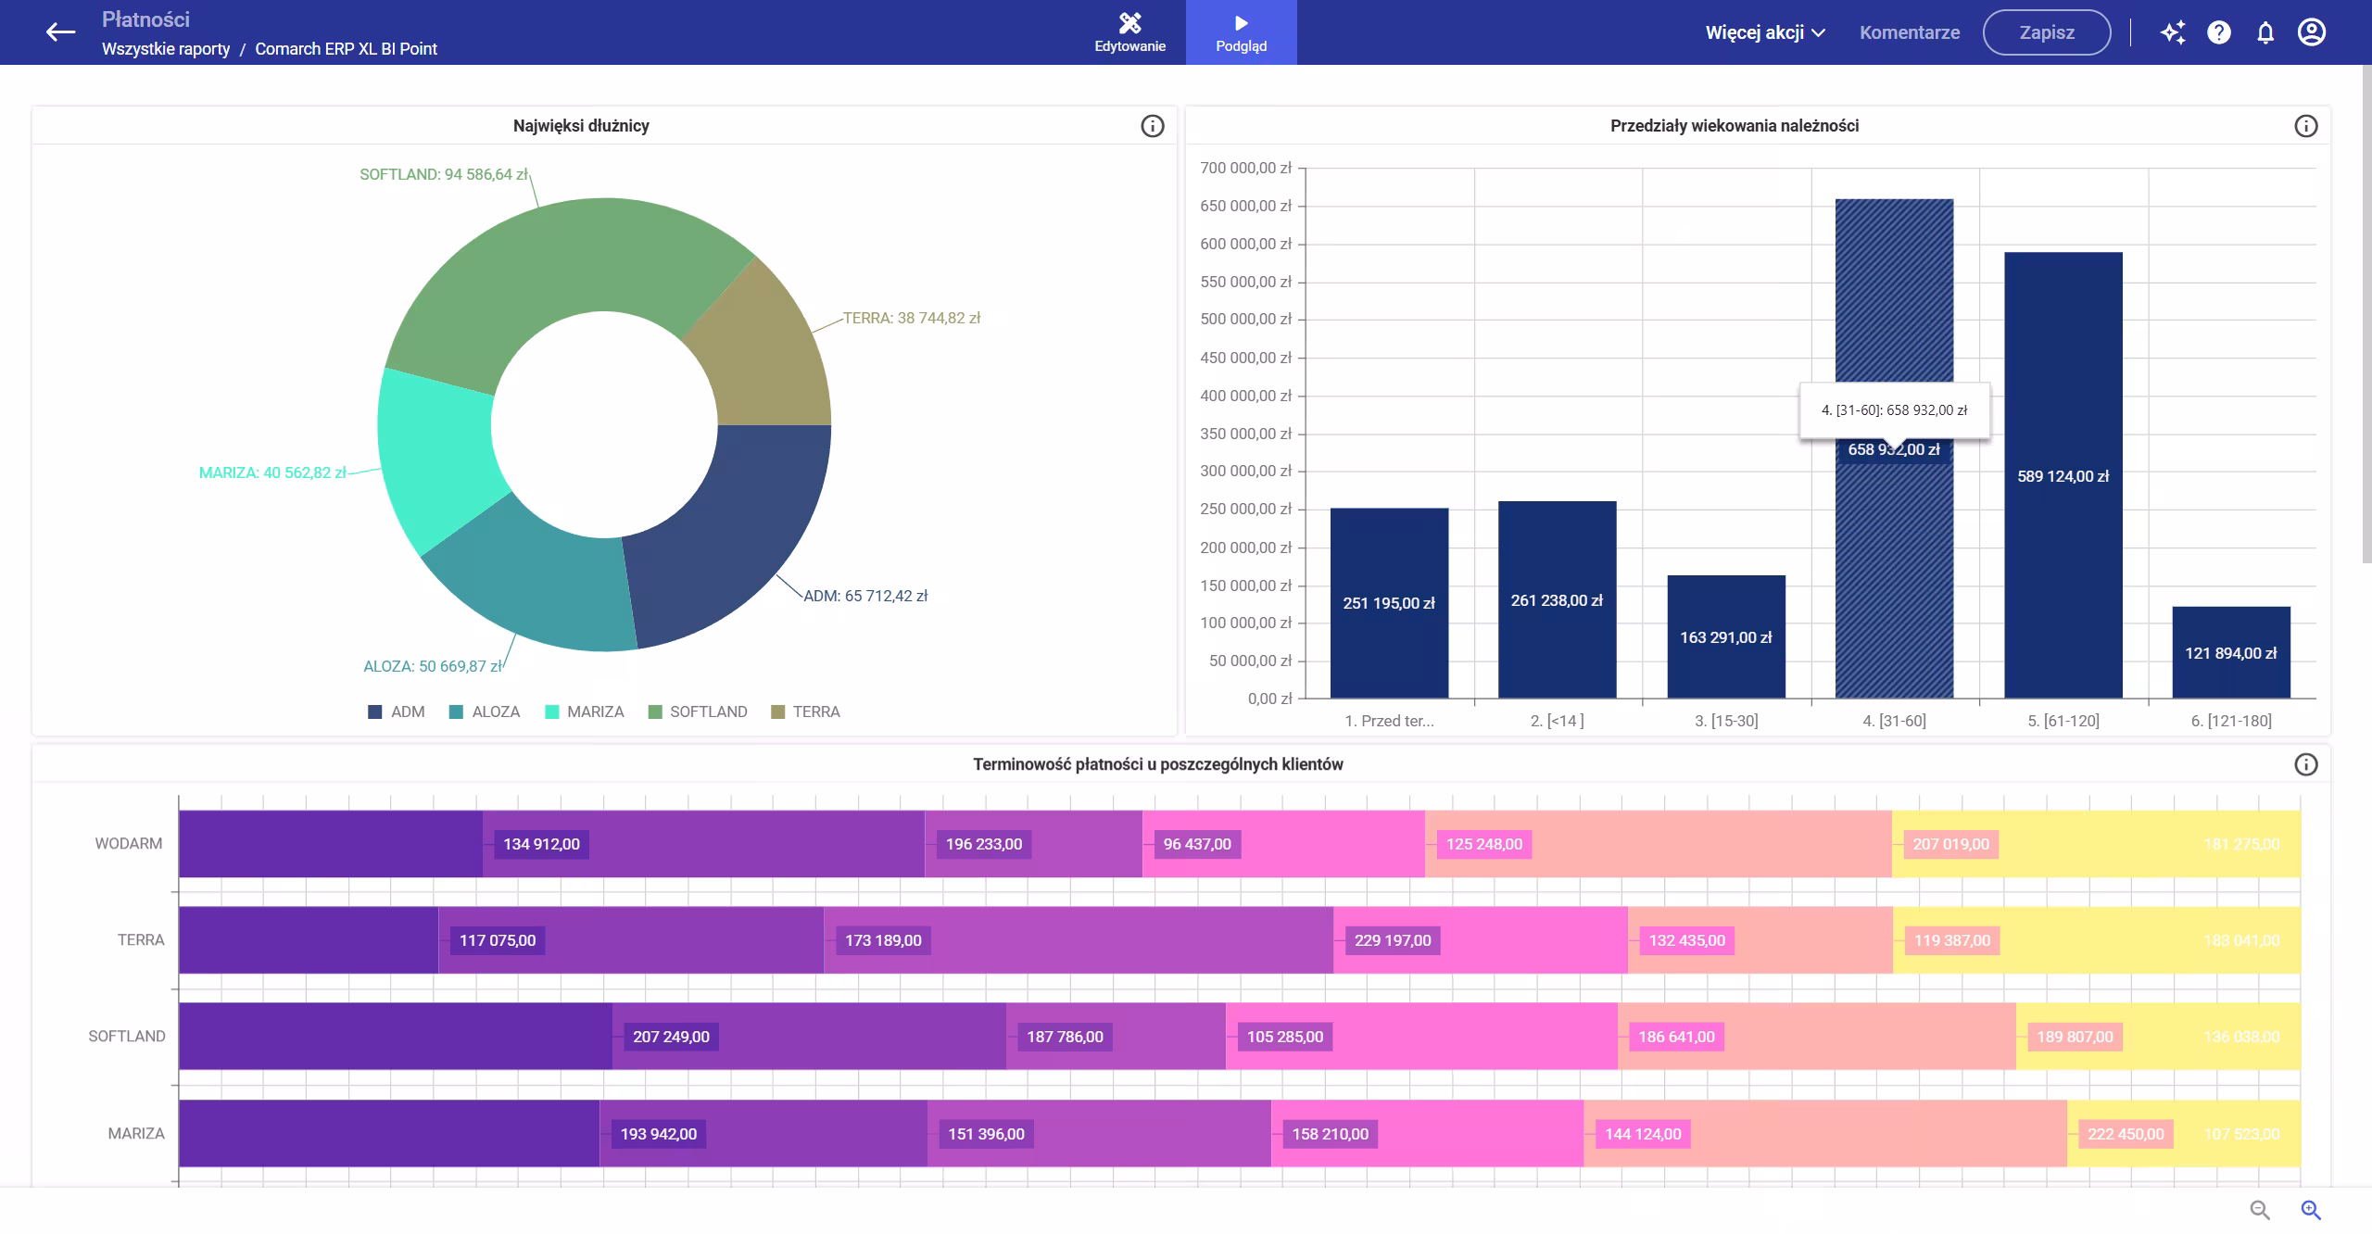Screen dimensions: 2372x1234
Task: Toggle the ALOZA legend swatch
Action: 456,711
